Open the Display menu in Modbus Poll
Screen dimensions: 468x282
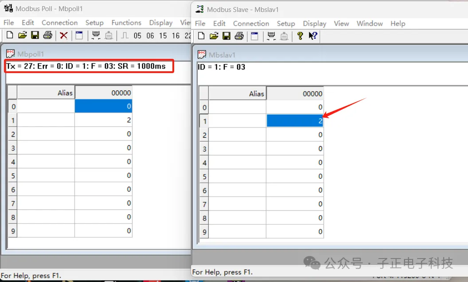[160, 23]
